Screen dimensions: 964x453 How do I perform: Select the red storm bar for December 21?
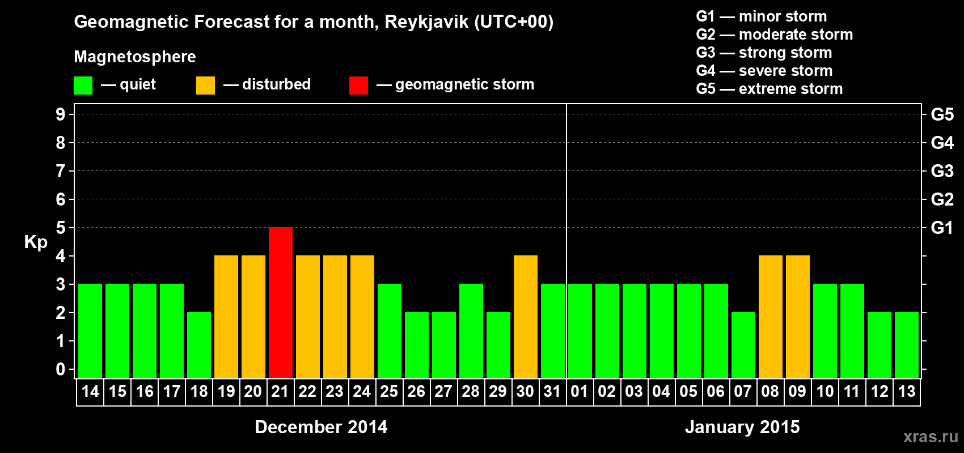[281, 302]
